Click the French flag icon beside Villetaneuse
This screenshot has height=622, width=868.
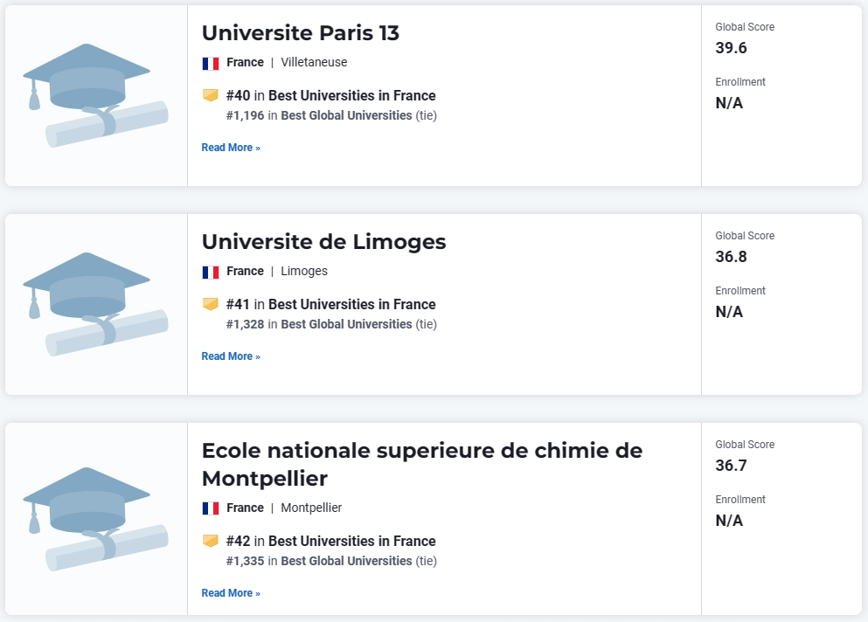211,63
